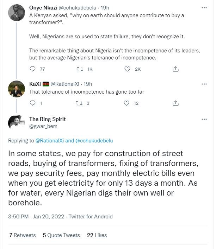This screenshot has height=249, width=216.
Task: Reply to KaXi's tweet
Action: (x=33, y=103)
